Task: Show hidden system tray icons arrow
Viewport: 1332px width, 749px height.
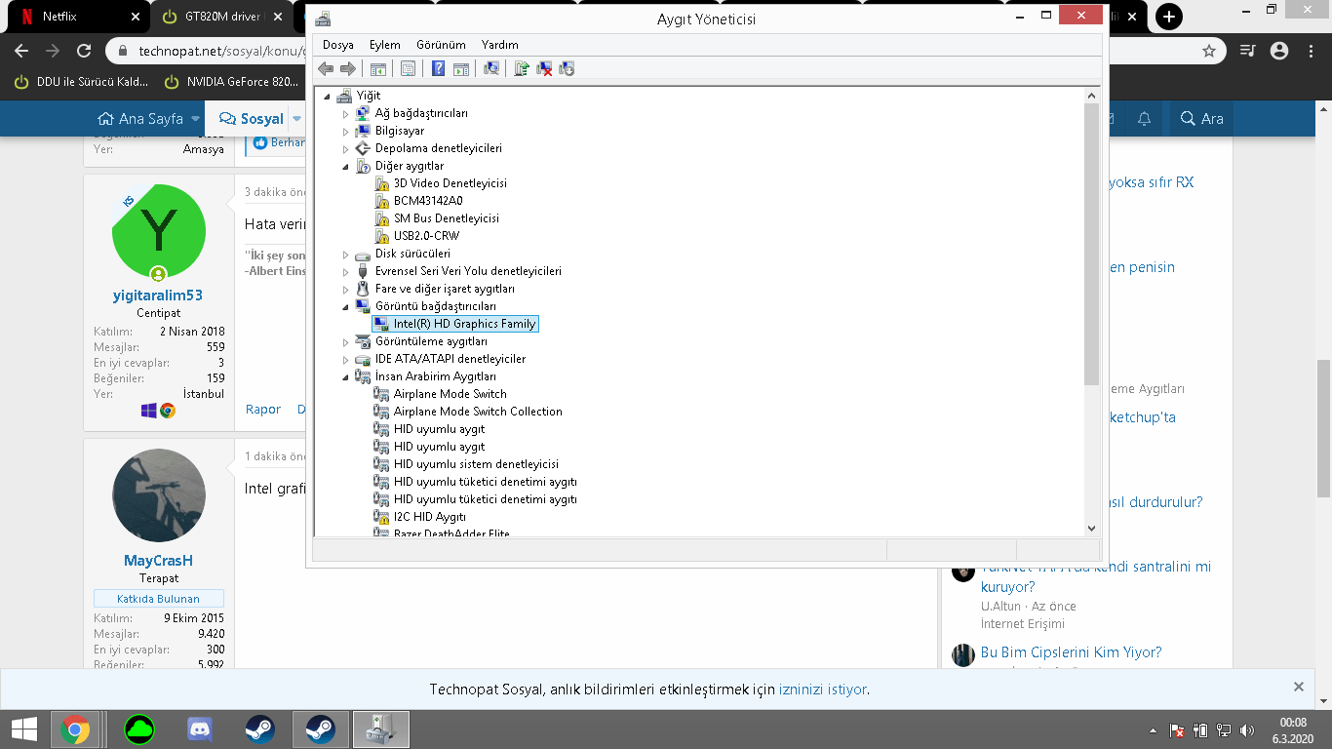Action: [1155, 730]
